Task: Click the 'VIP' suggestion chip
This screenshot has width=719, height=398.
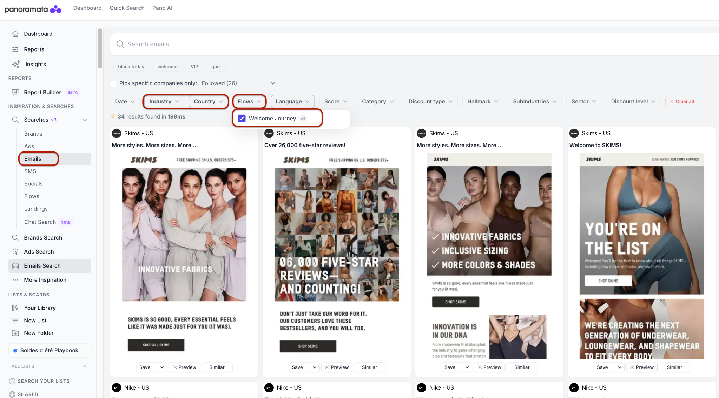Action: point(194,67)
